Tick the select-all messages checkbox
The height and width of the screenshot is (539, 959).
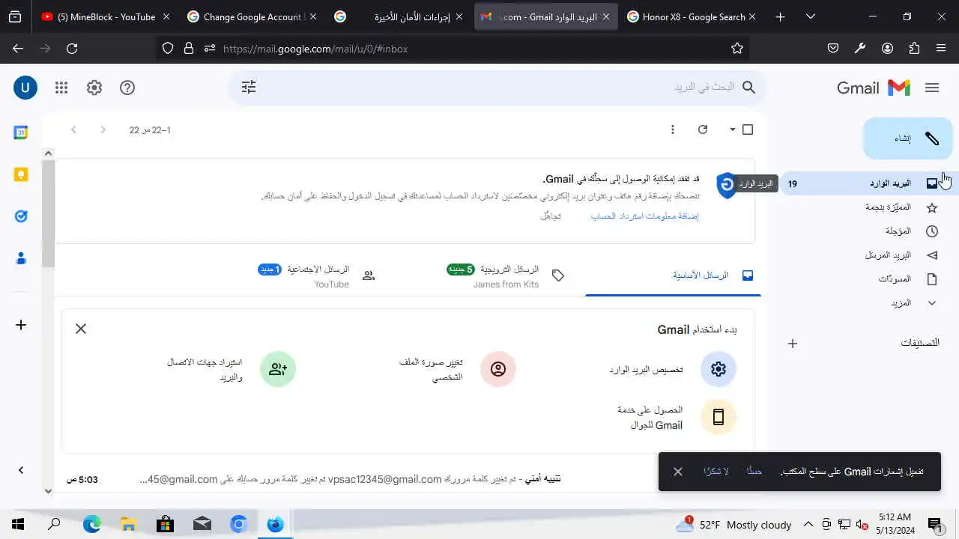[x=748, y=130]
